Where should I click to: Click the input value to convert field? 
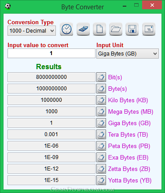click(51, 53)
